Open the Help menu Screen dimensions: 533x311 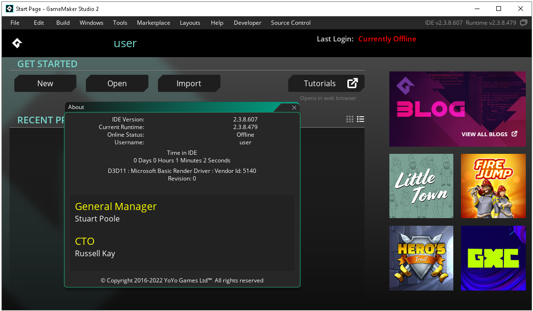coord(217,23)
